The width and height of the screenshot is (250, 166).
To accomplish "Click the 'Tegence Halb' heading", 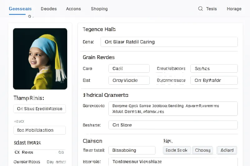I will pyautogui.click(x=99, y=29).
